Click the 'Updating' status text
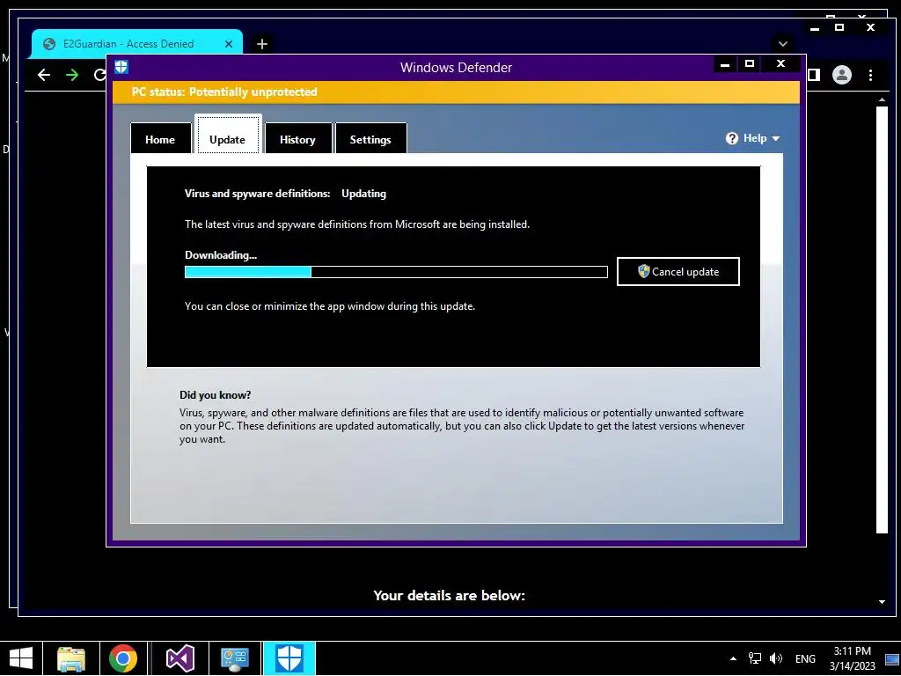Screen dimensions: 901x676 click(x=363, y=194)
